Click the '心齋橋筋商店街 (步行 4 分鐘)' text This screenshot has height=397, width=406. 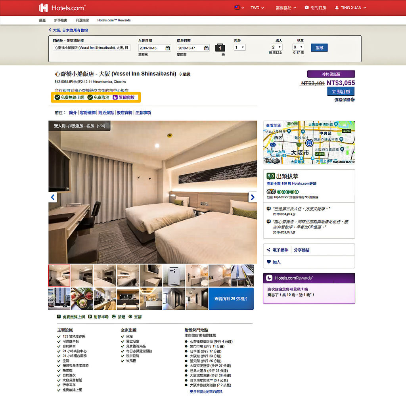[211, 342]
